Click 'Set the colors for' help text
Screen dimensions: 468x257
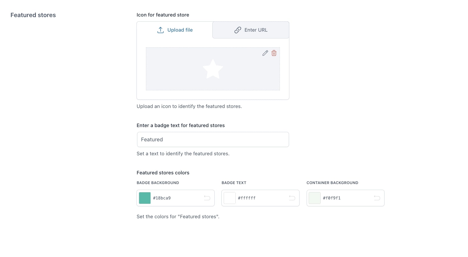pyautogui.click(x=178, y=217)
